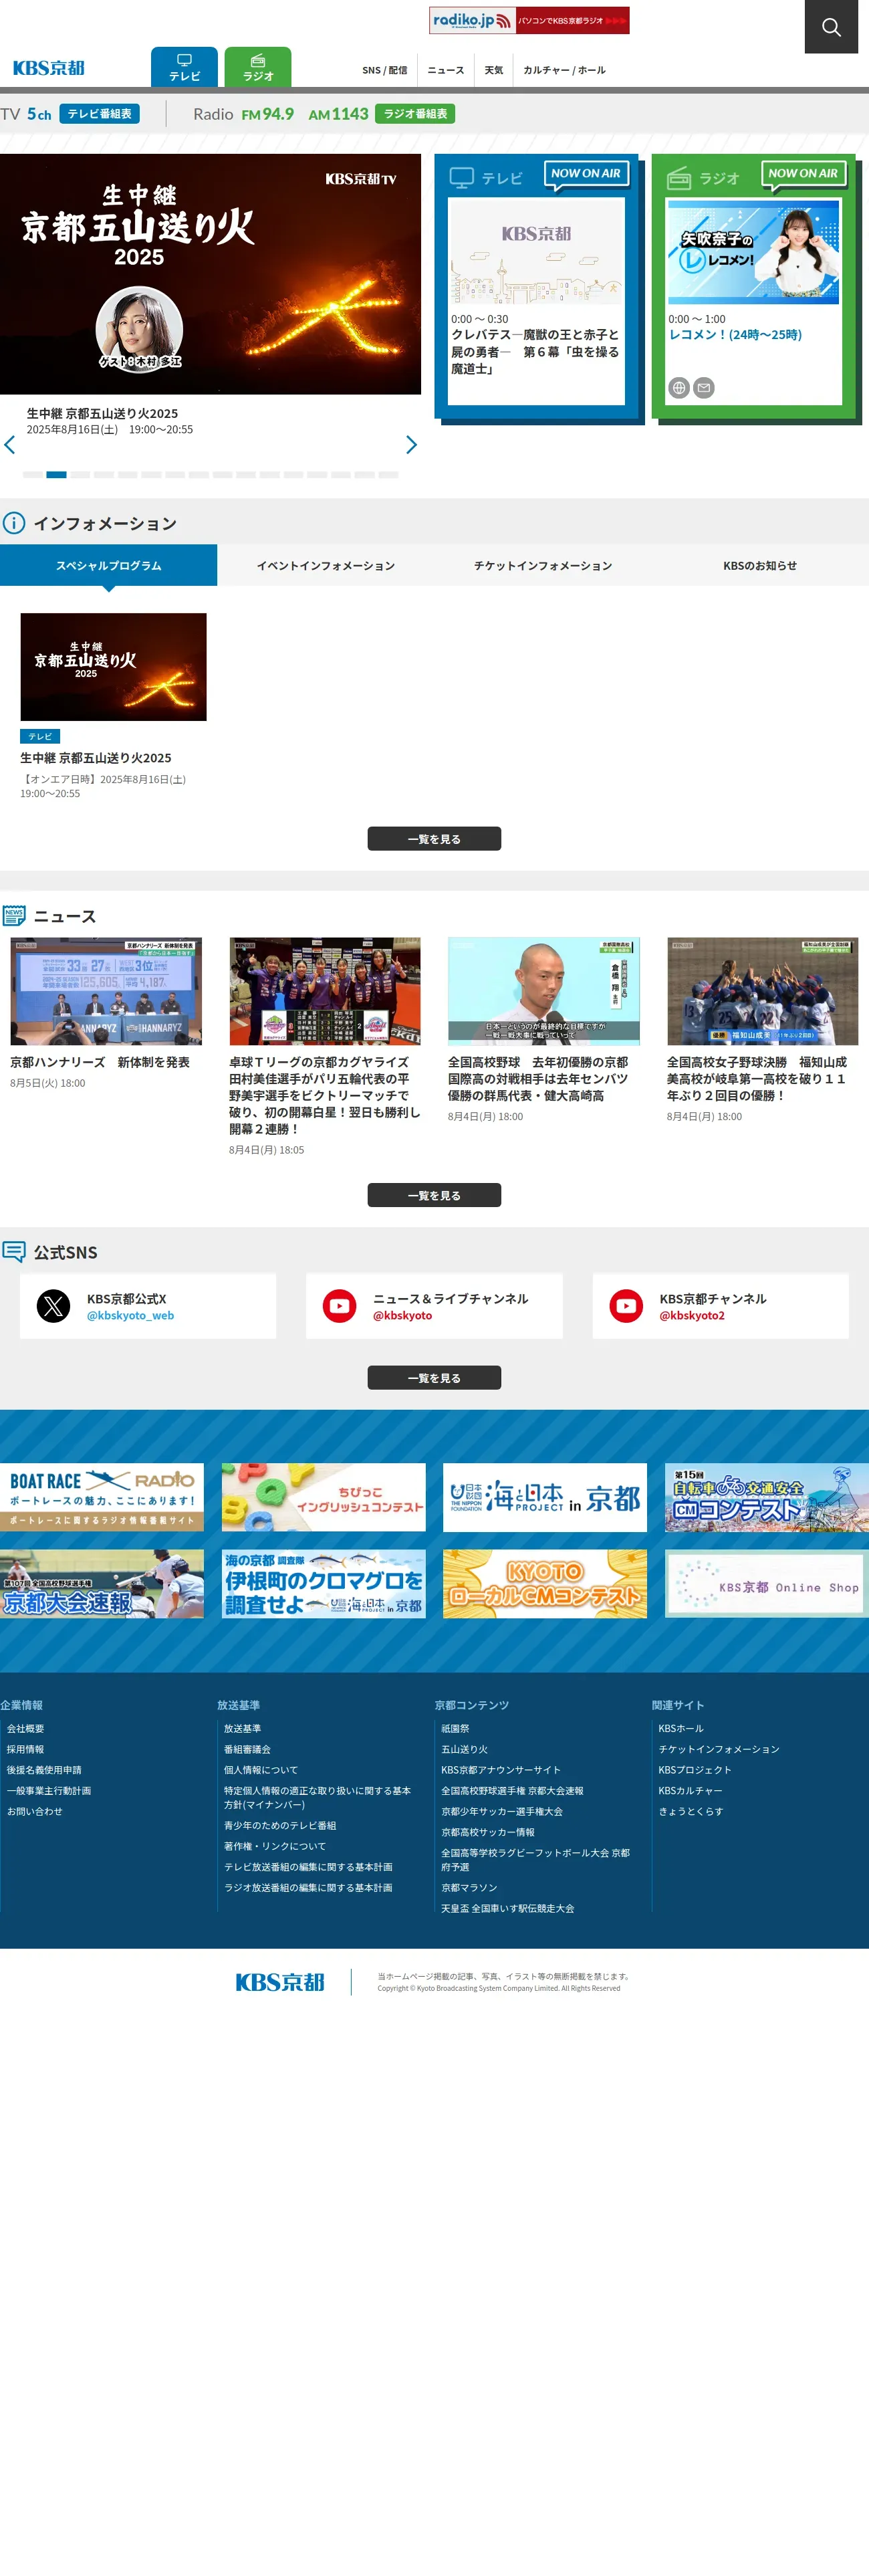Click the インフォメーション info icon

tap(14, 523)
